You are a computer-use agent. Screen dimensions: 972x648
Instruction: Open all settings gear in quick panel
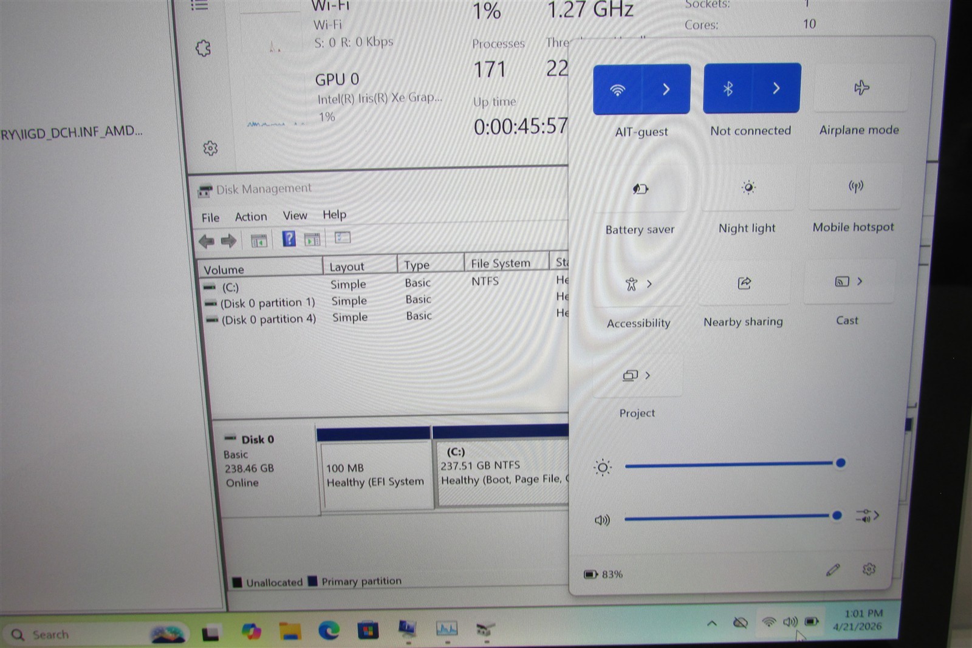coord(869,569)
